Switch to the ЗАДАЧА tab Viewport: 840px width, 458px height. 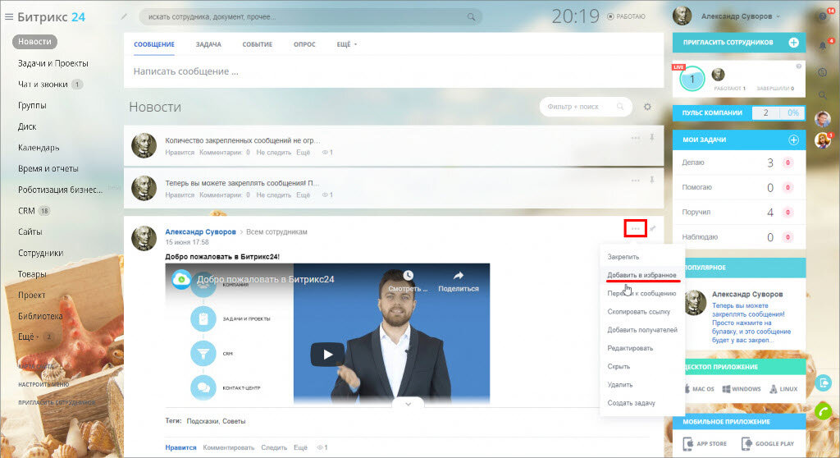208,44
